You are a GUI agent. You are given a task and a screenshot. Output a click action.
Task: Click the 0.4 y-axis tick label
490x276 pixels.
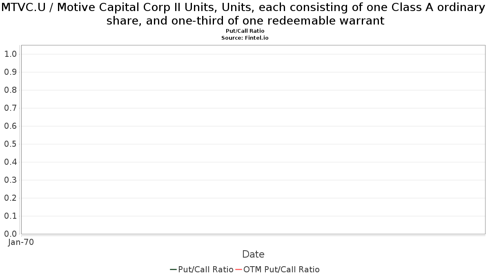pos(10,162)
